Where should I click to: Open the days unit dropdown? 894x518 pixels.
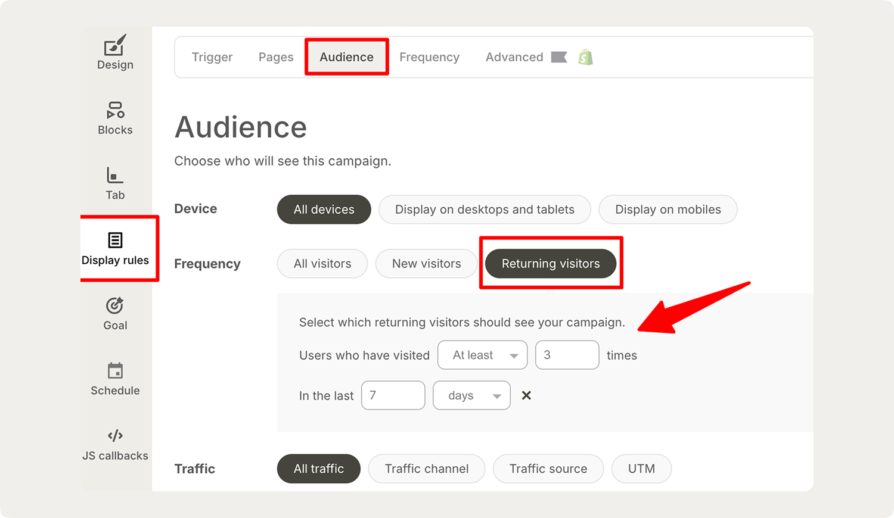coord(471,395)
